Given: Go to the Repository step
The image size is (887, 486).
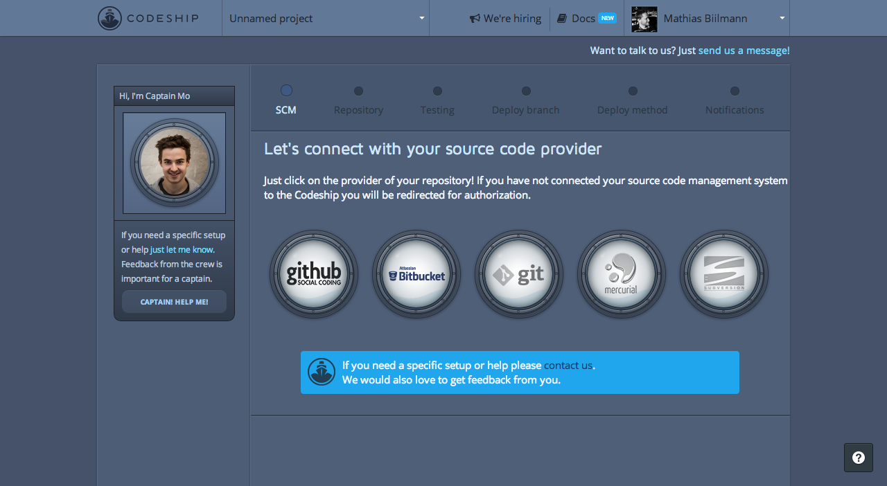Looking at the screenshot, I should [358, 110].
